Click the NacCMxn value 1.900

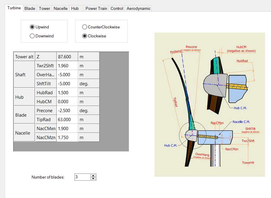pos(67,128)
